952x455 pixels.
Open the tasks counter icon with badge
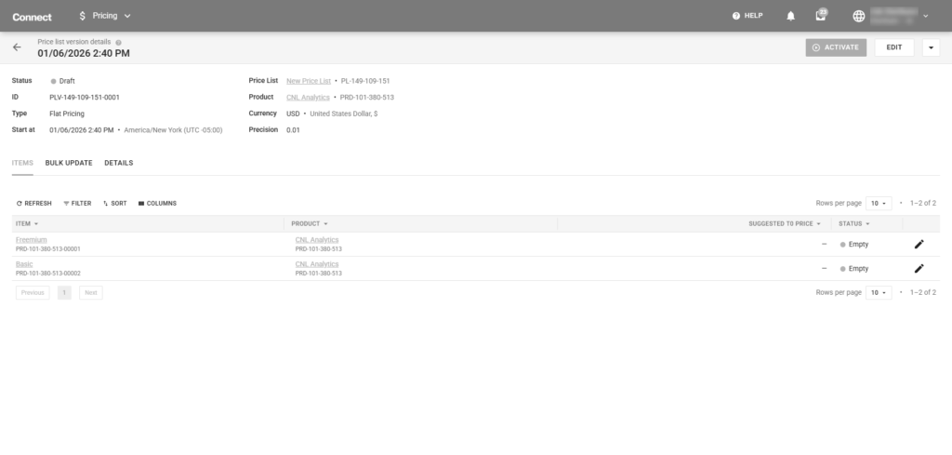(x=820, y=16)
